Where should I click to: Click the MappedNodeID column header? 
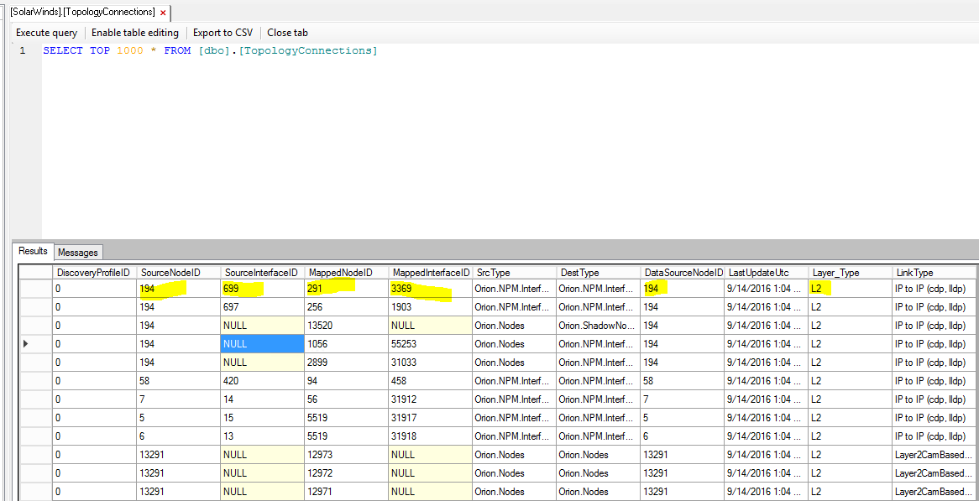(347, 273)
